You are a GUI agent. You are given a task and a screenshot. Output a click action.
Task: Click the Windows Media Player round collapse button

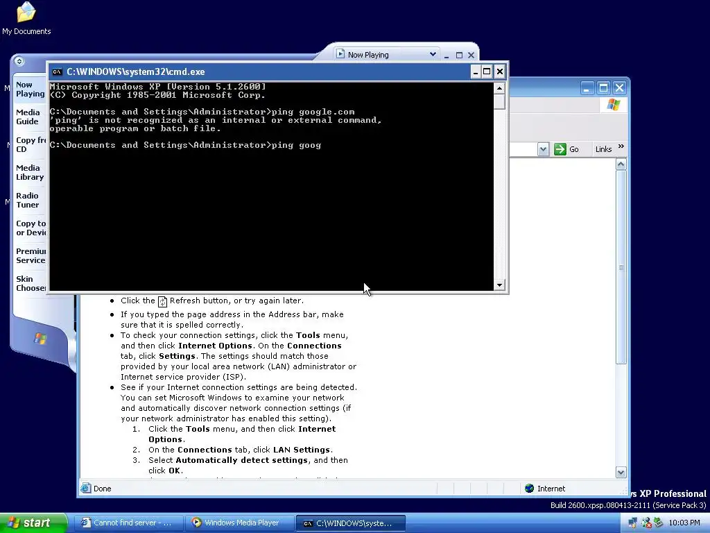(19, 61)
